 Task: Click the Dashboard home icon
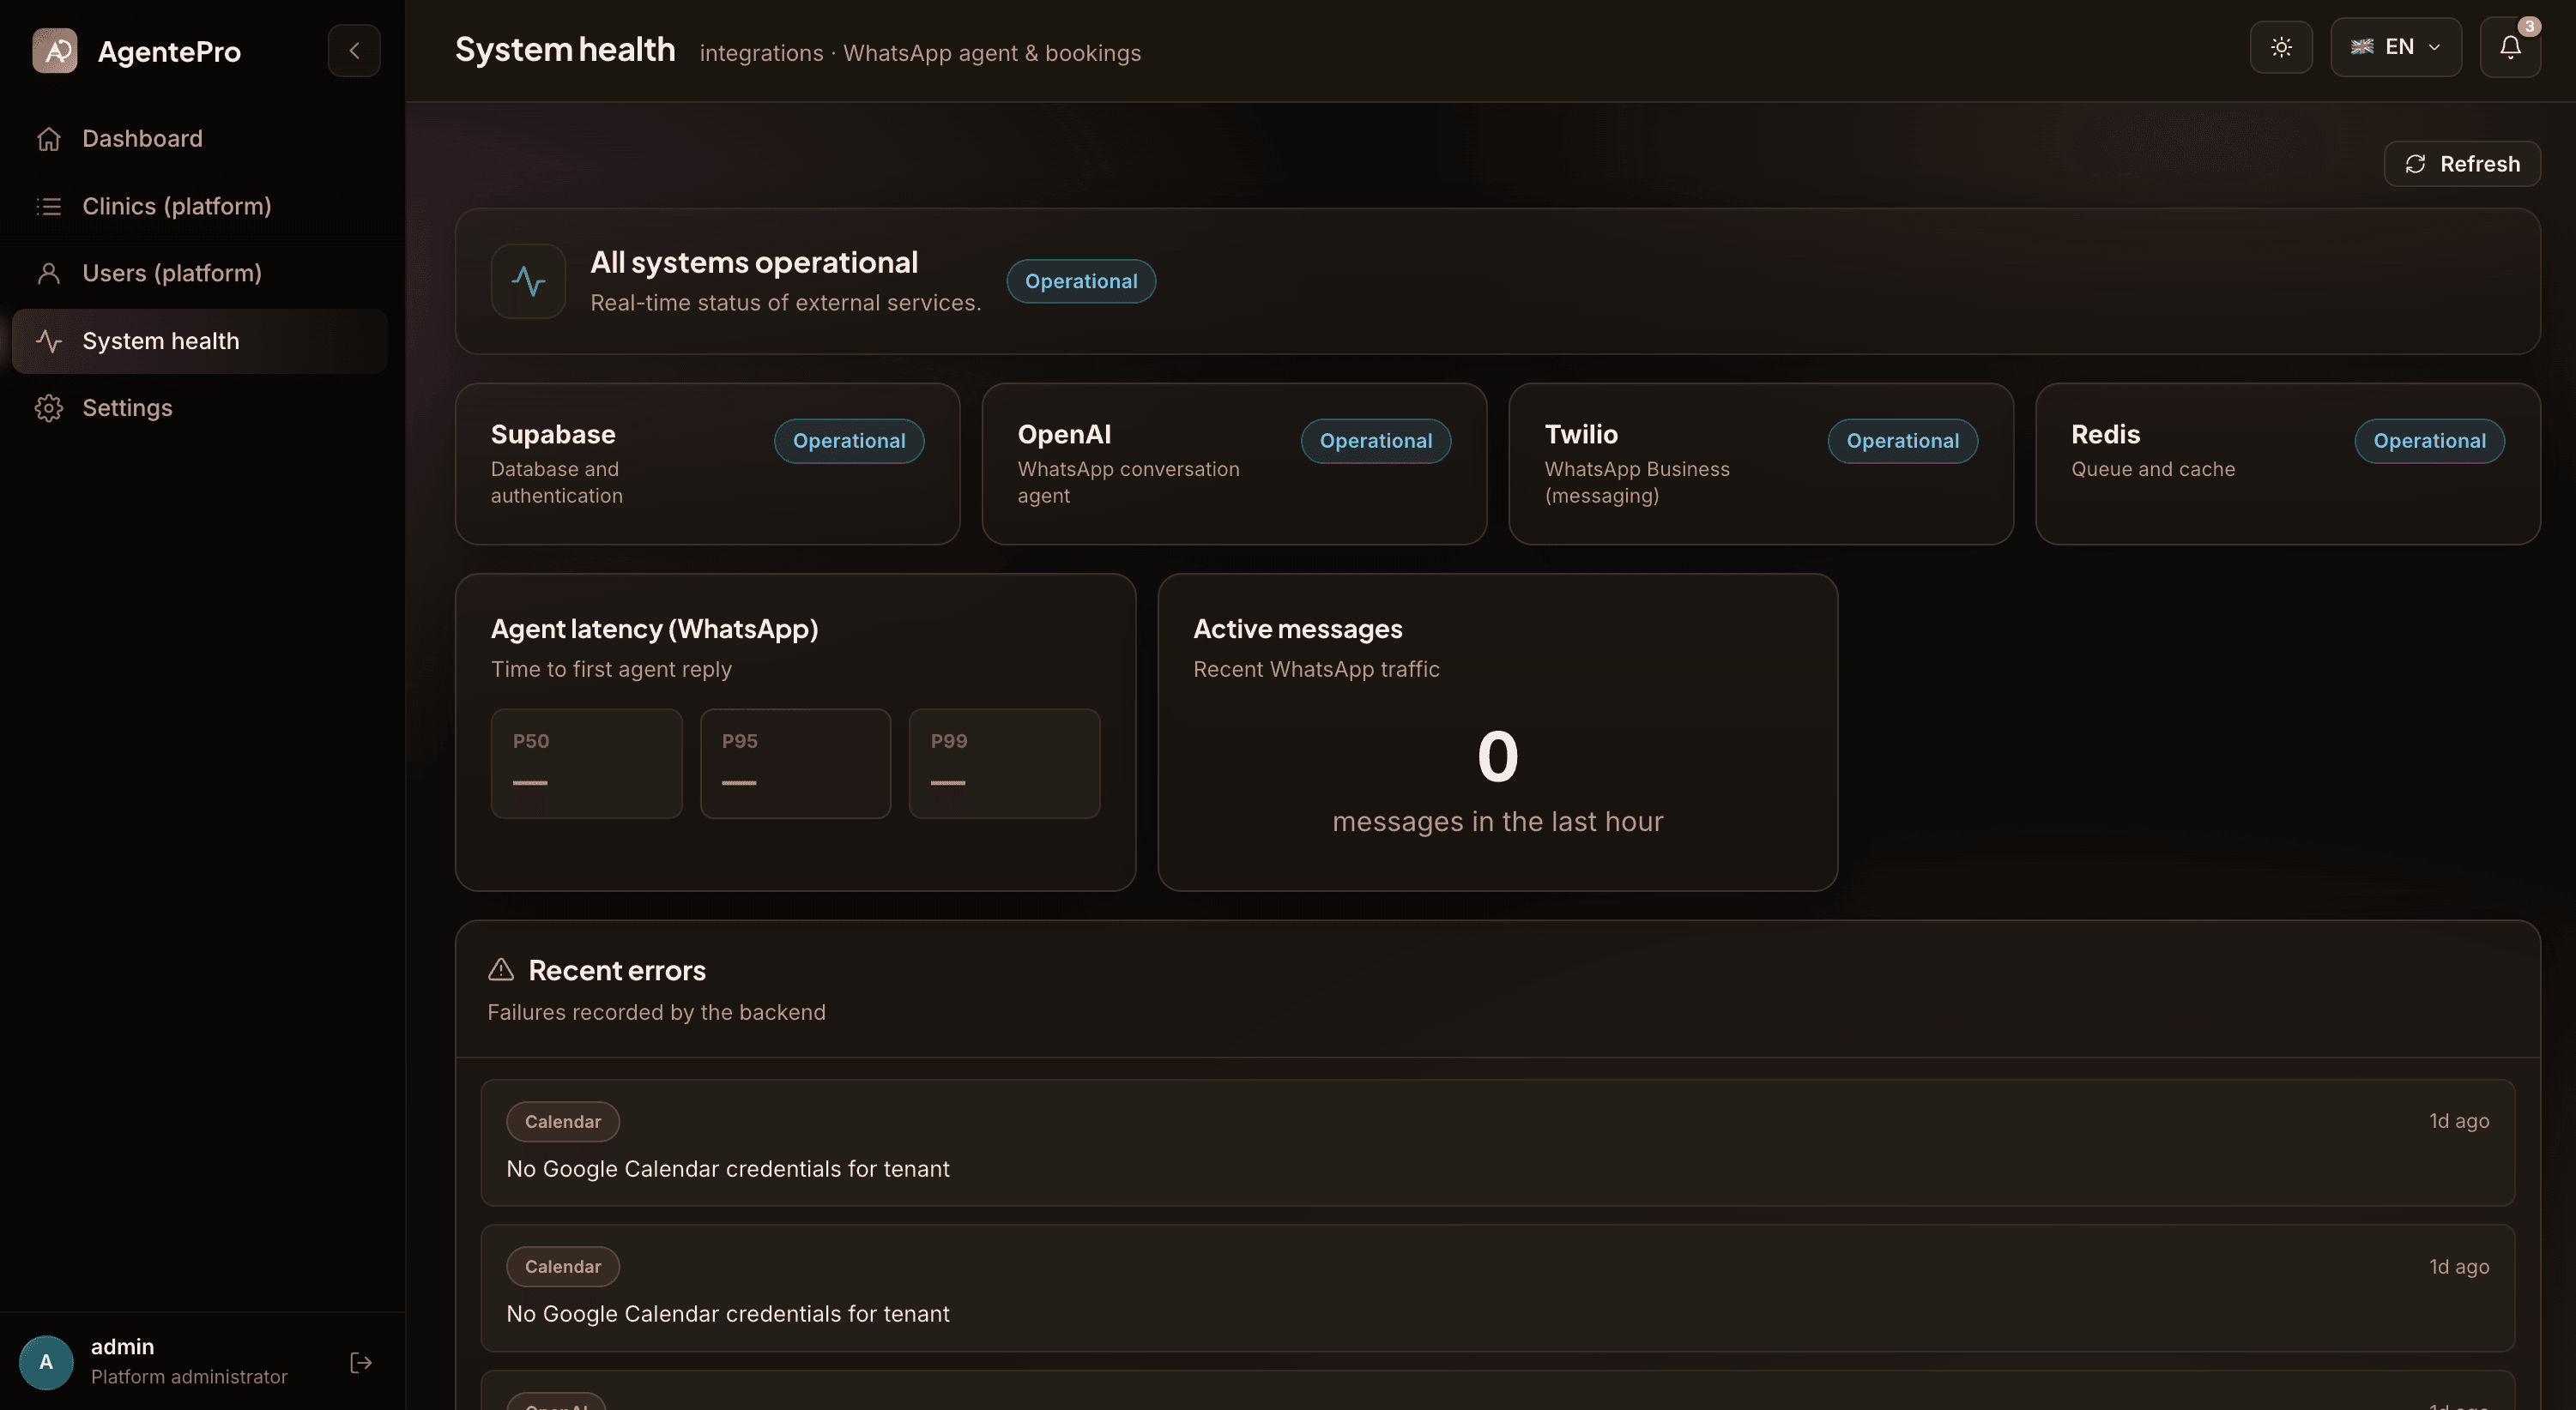pos(49,139)
